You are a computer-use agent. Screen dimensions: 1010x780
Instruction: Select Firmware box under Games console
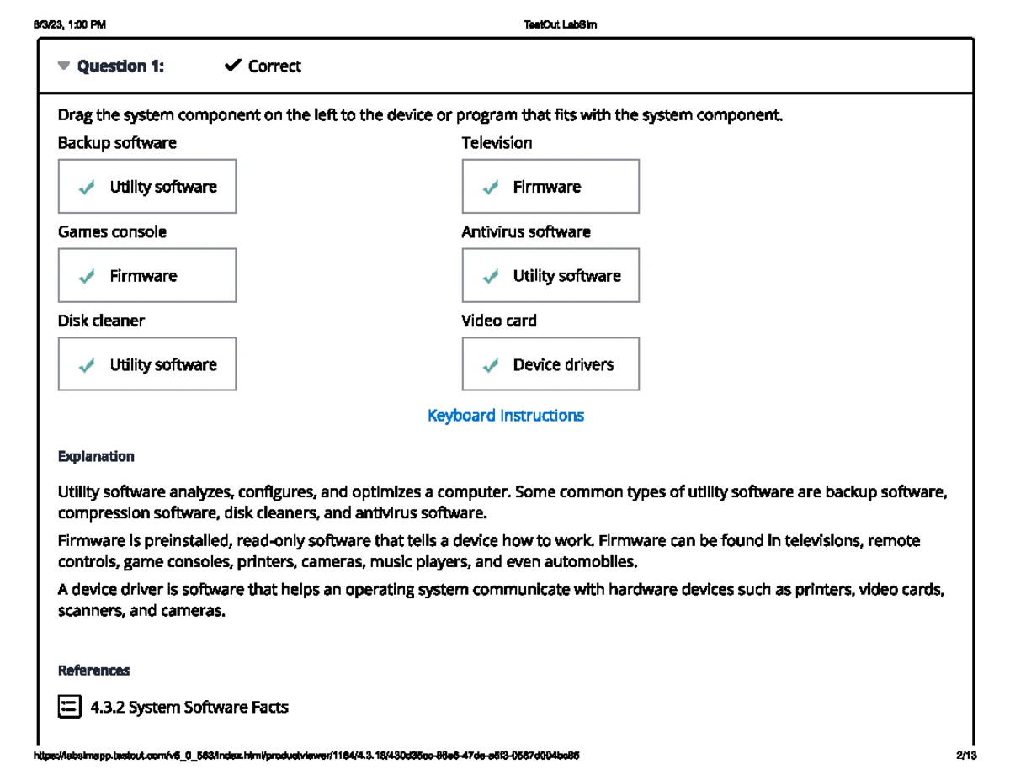147,275
